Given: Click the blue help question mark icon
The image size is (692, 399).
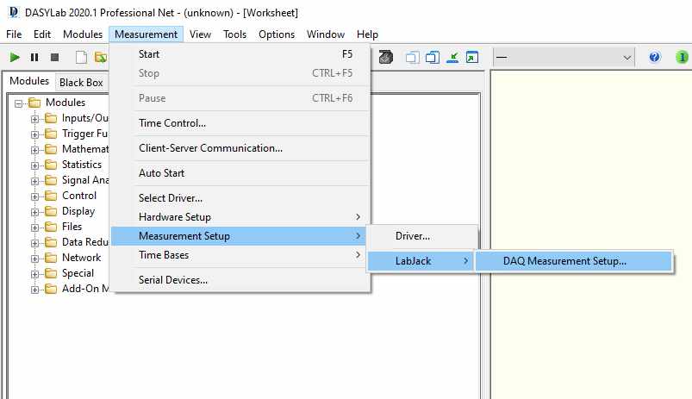Looking at the screenshot, I should [x=655, y=58].
